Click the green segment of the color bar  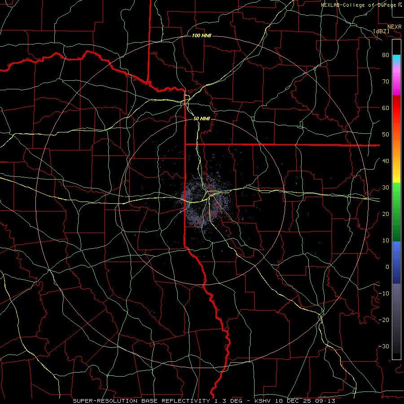pos(396,212)
